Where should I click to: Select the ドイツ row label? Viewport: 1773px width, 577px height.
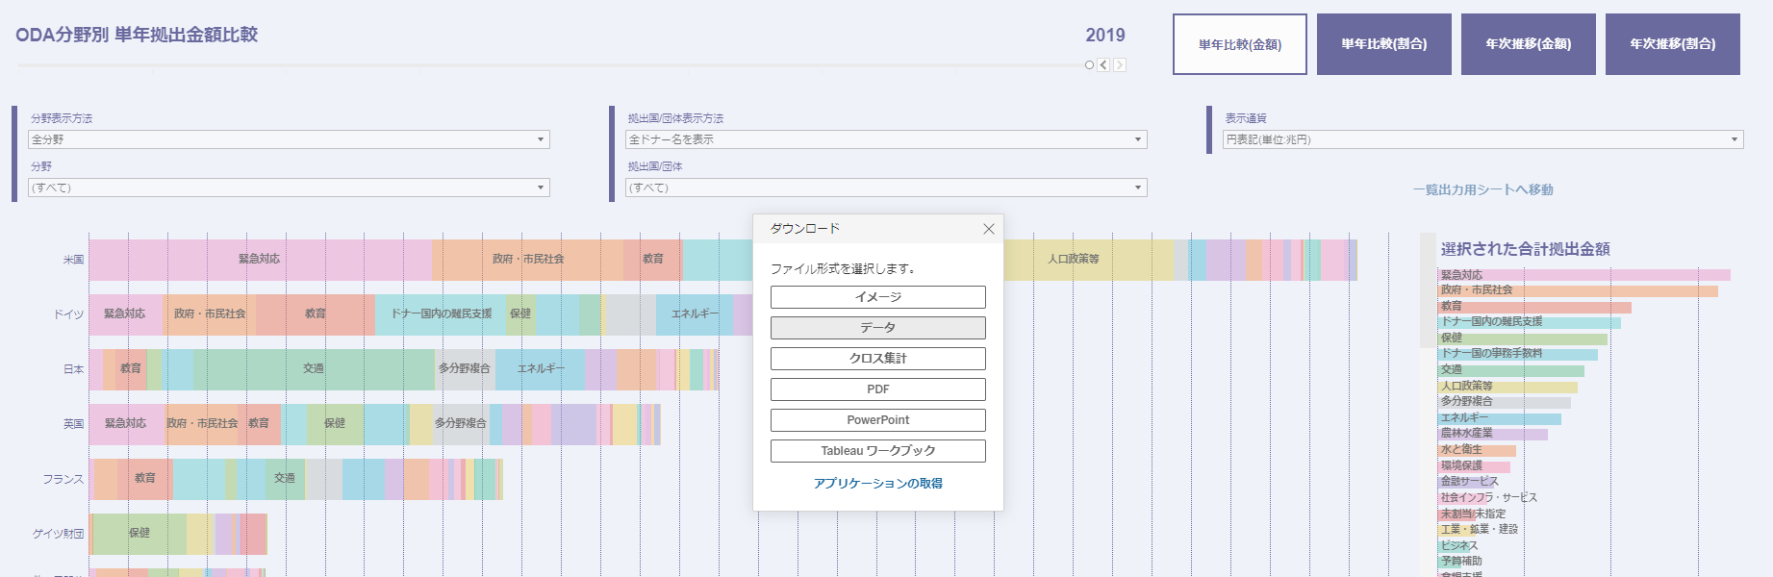(68, 315)
